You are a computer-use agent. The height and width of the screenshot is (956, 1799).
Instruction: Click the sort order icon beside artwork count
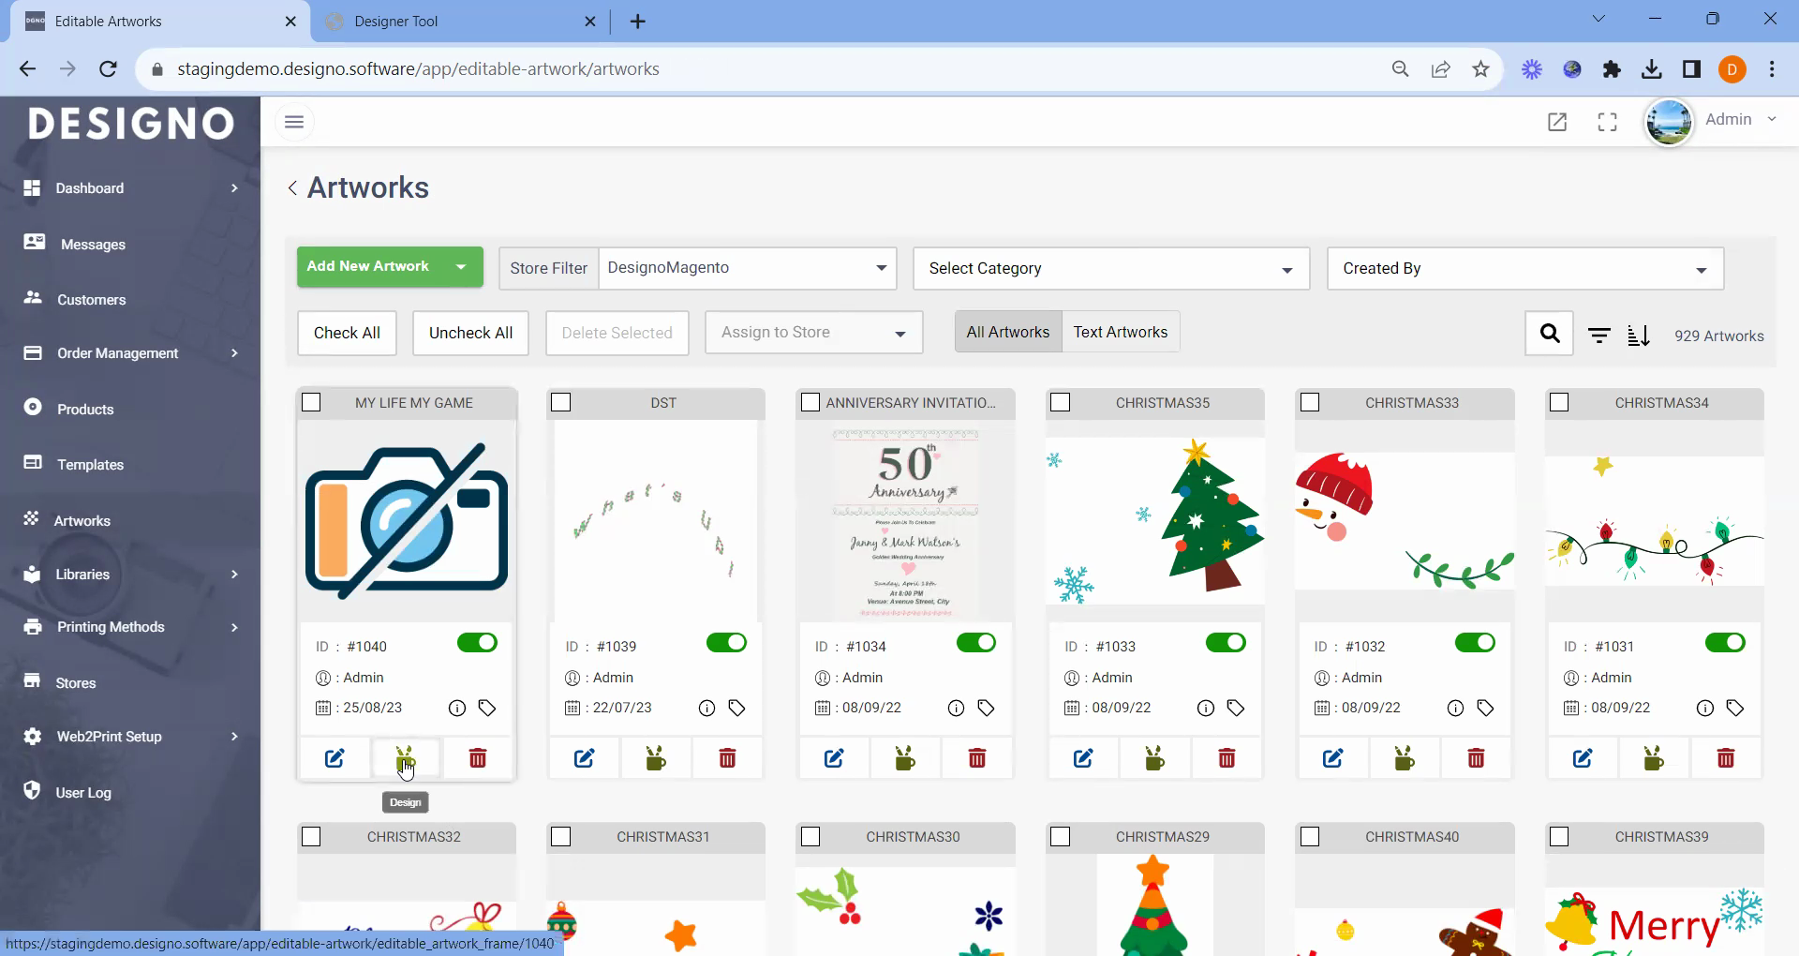point(1638,336)
